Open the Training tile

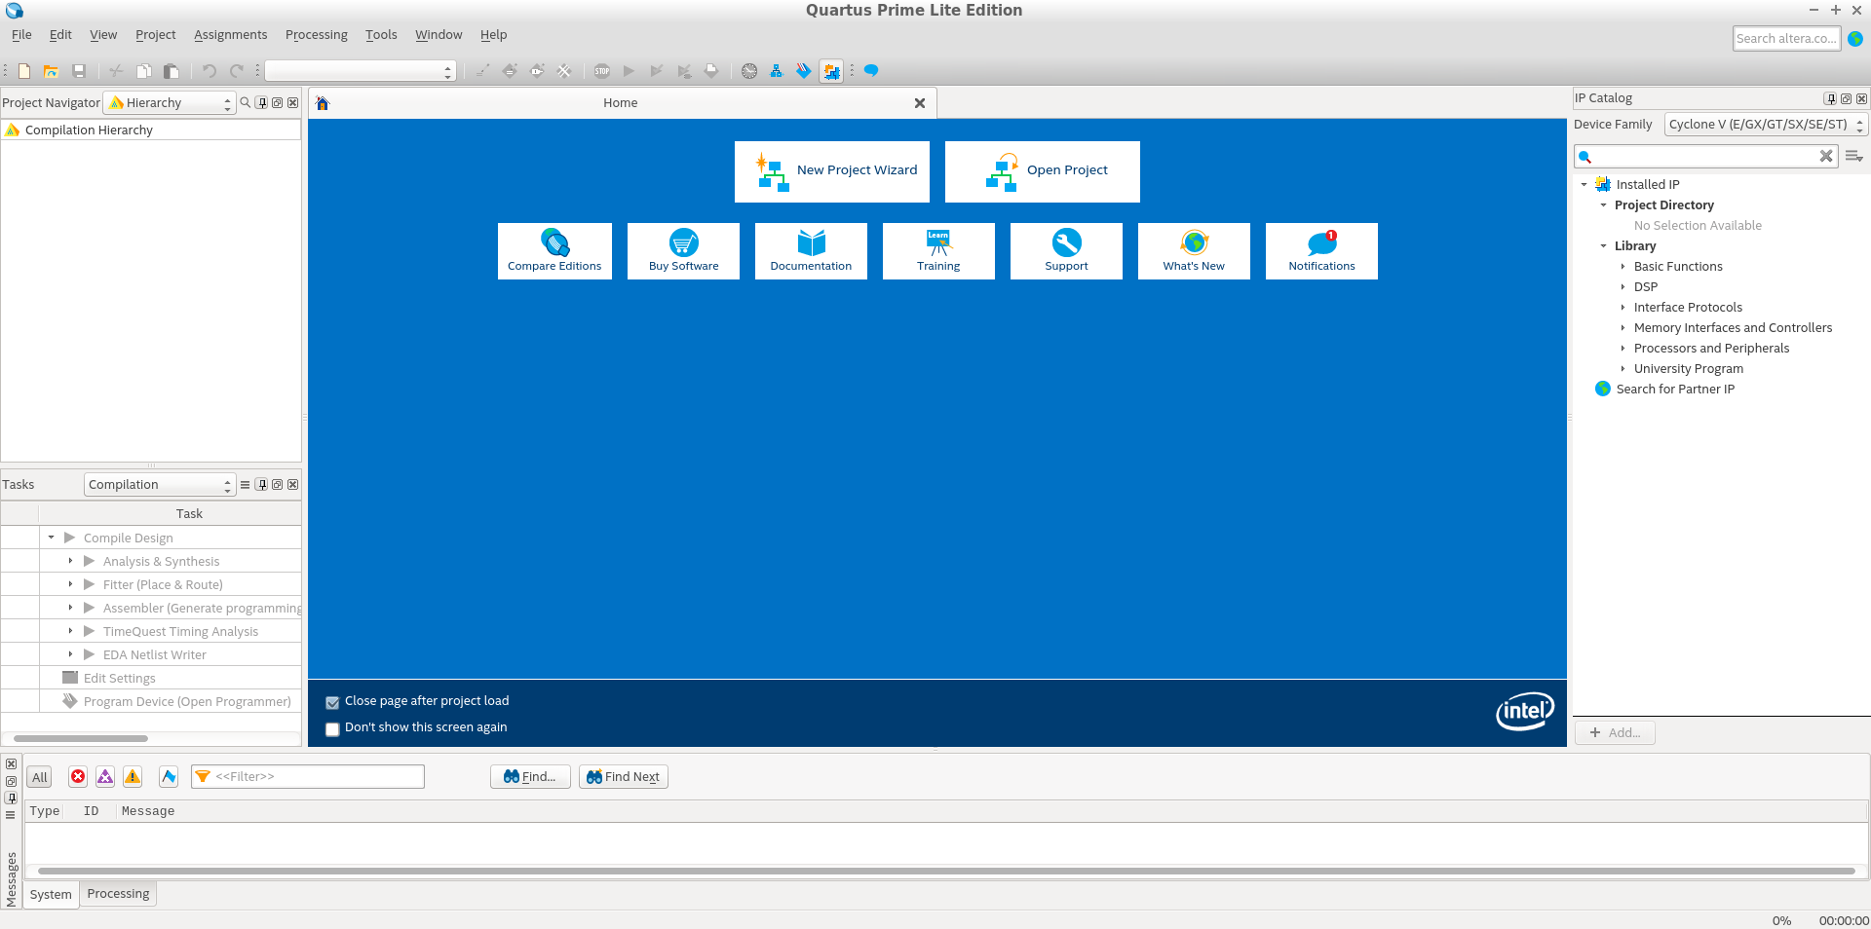click(x=937, y=251)
